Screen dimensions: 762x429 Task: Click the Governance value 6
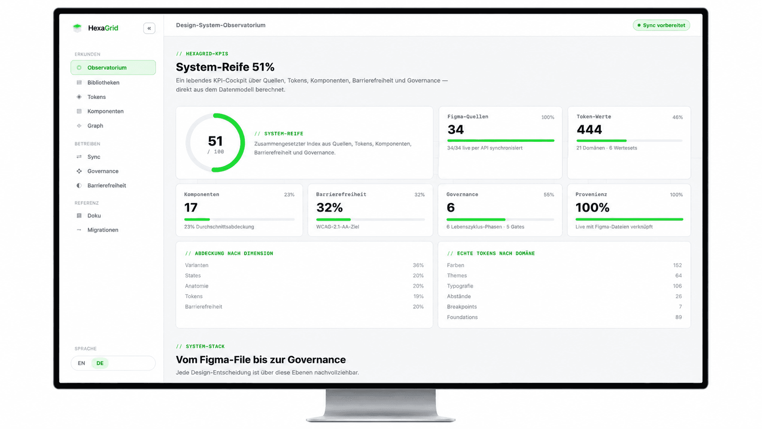[451, 207]
